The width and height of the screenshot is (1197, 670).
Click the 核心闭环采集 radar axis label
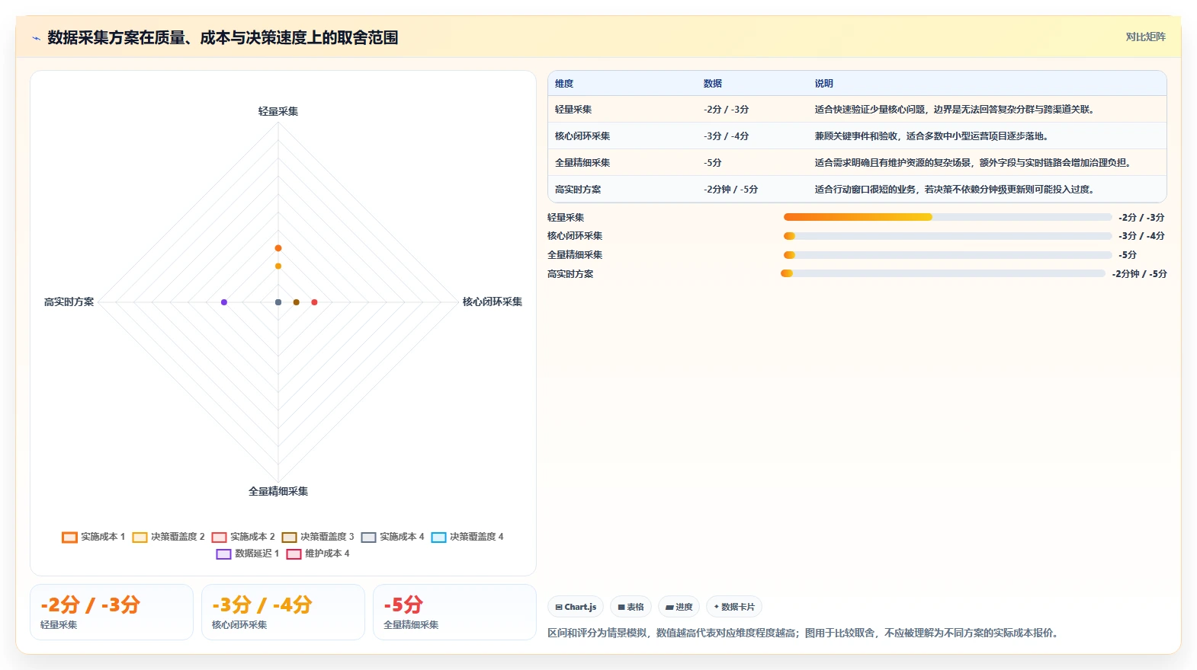coord(493,301)
